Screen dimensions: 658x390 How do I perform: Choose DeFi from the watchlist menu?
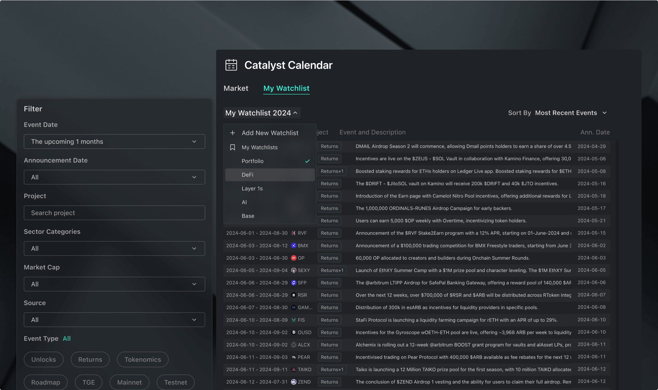pyautogui.click(x=270, y=175)
